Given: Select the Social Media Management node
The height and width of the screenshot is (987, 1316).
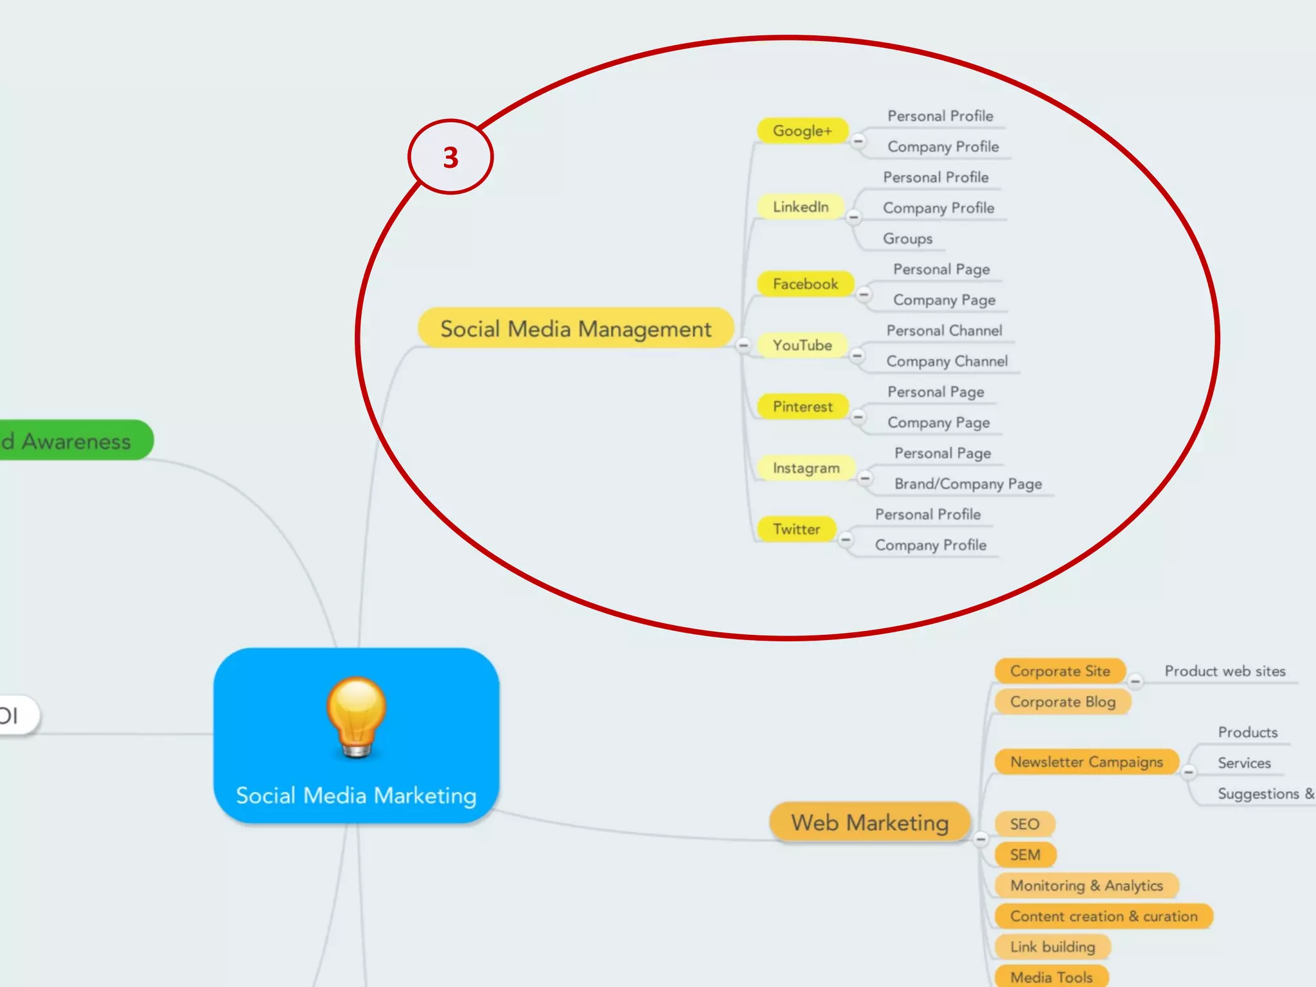Looking at the screenshot, I should (576, 328).
